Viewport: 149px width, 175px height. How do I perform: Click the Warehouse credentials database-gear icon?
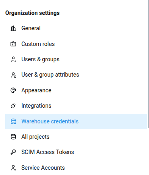13,121
